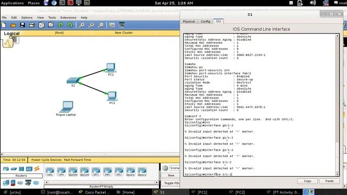Open a file with the folder icon
347x195 pixels.
click(x=13, y=25)
